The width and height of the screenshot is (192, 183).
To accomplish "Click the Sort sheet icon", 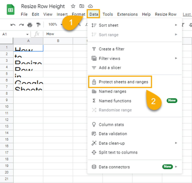I will point(94,25).
